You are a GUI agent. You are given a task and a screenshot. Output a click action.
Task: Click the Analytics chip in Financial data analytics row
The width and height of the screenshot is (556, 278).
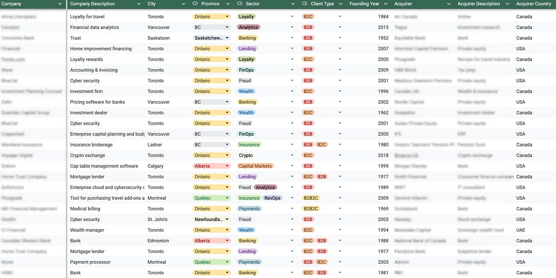pyautogui.click(x=248, y=27)
